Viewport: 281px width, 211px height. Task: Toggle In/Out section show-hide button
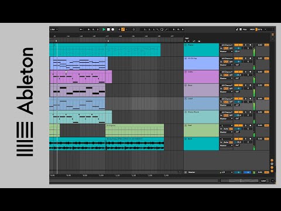(x=272, y=161)
